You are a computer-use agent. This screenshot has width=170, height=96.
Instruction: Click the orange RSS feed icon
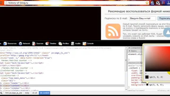[113, 31]
